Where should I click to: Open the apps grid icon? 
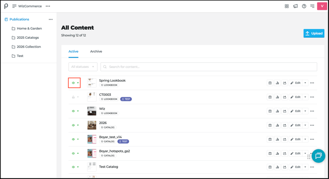tap(287, 6)
